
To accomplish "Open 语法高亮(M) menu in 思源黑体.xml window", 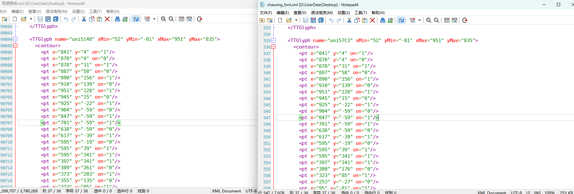I will click(56, 12).
